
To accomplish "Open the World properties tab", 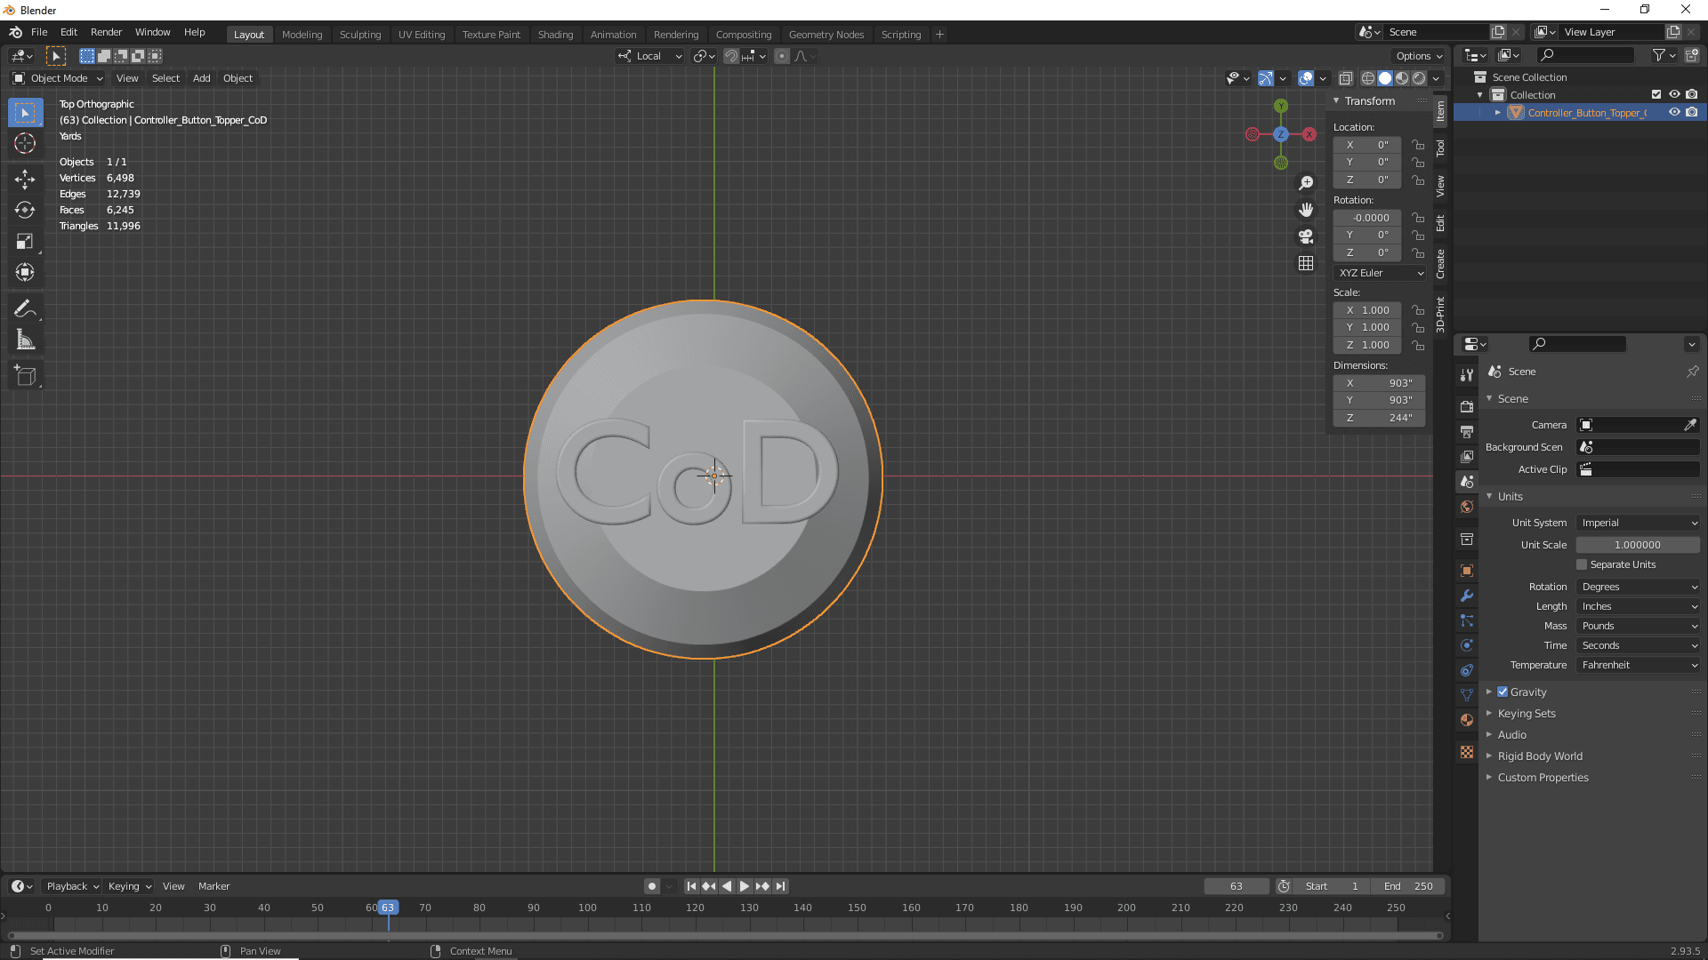I will (1467, 507).
